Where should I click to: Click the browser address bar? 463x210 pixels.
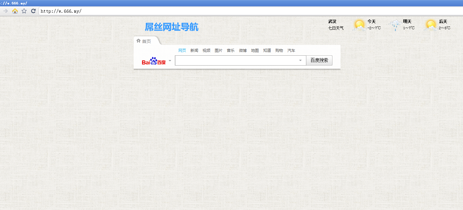pos(223,11)
